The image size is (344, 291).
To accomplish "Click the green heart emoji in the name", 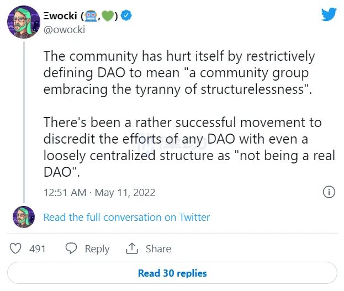I will pos(107,16).
